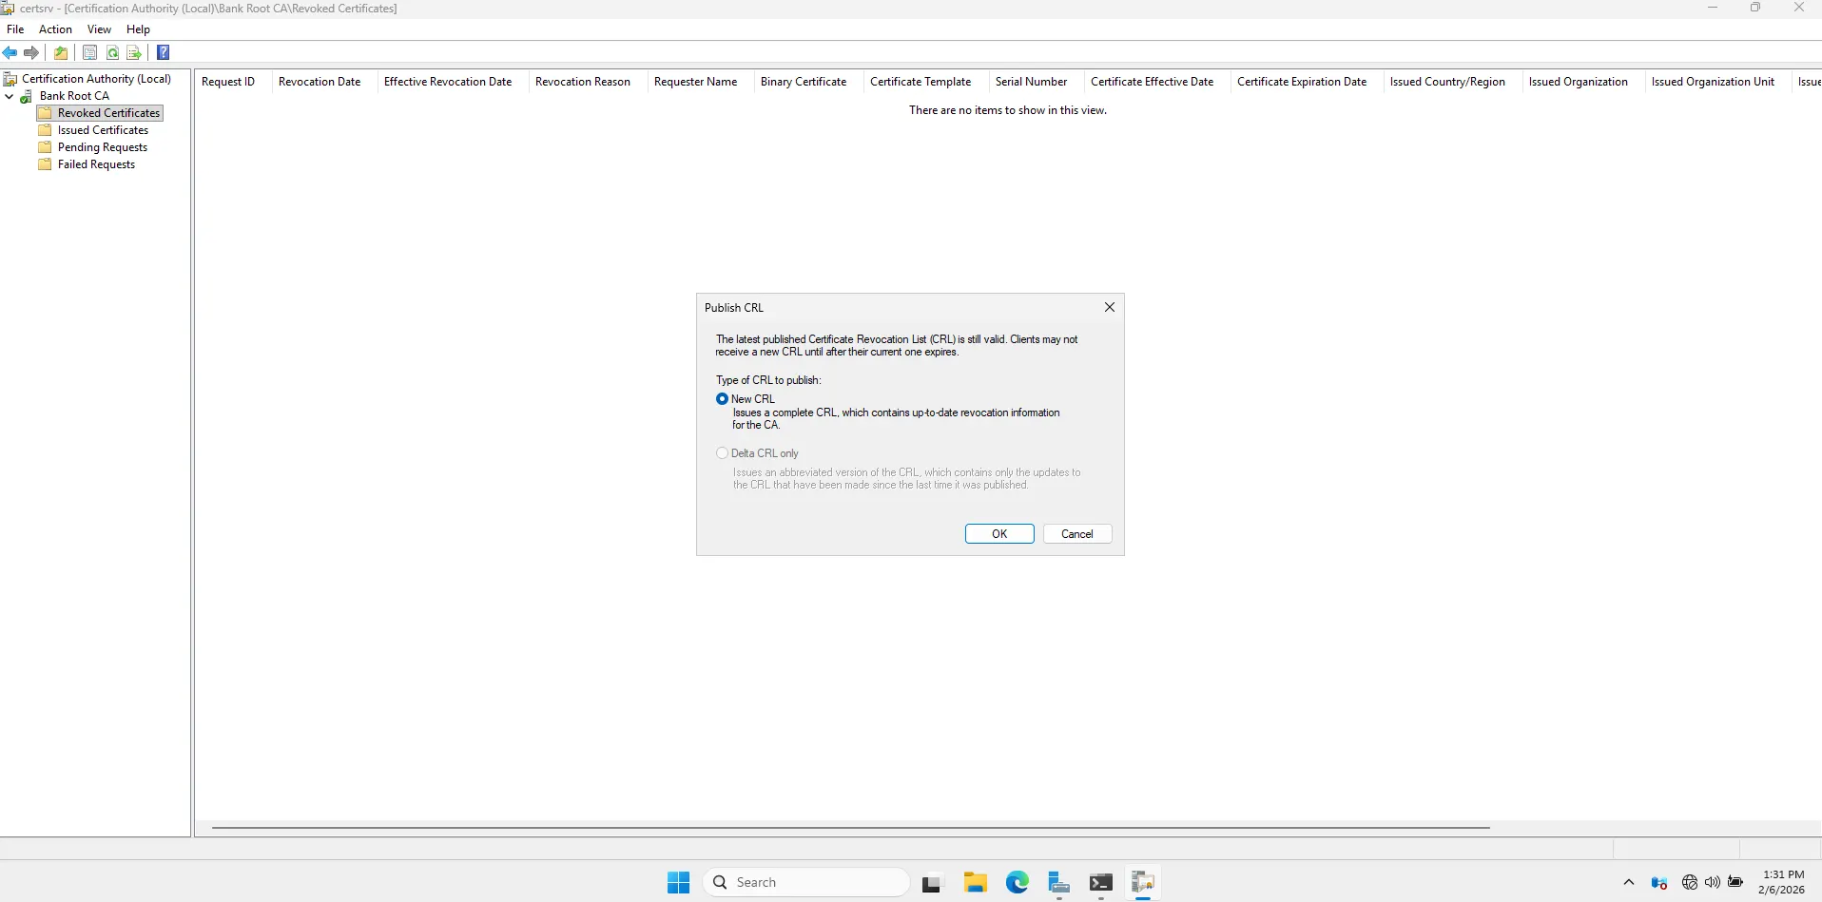Click the Requester Name column header
Image resolution: width=1822 pixels, height=902 pixels.
click(x=701, y=82)
